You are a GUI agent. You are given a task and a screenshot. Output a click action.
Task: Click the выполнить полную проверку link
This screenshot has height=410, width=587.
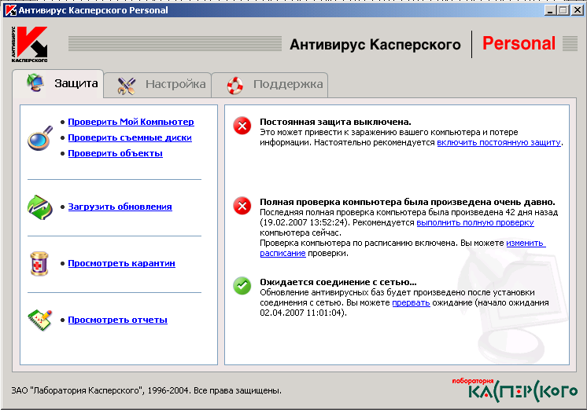click(475, 222)
